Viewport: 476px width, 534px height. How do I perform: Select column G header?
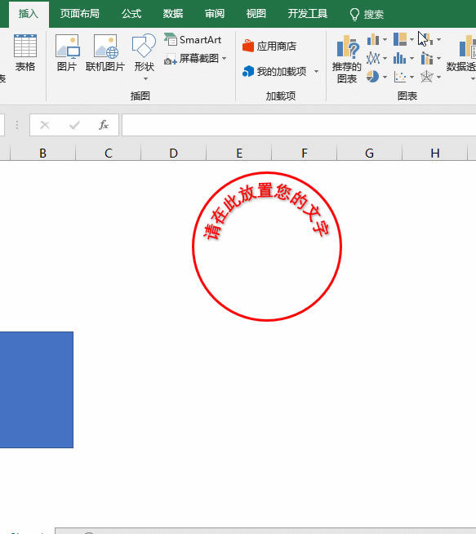369,153
